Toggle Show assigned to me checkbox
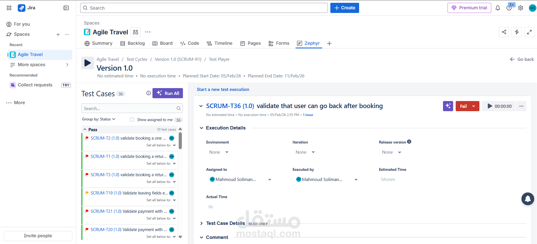Image resolution: width=537 pixels, height=244 pixels. point(132,120)
